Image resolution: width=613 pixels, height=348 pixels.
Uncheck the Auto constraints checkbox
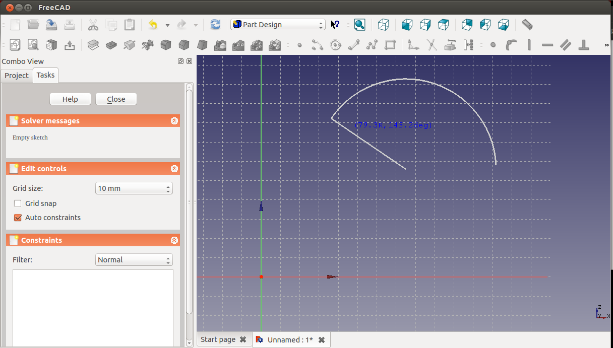click(x=18, y=218)
